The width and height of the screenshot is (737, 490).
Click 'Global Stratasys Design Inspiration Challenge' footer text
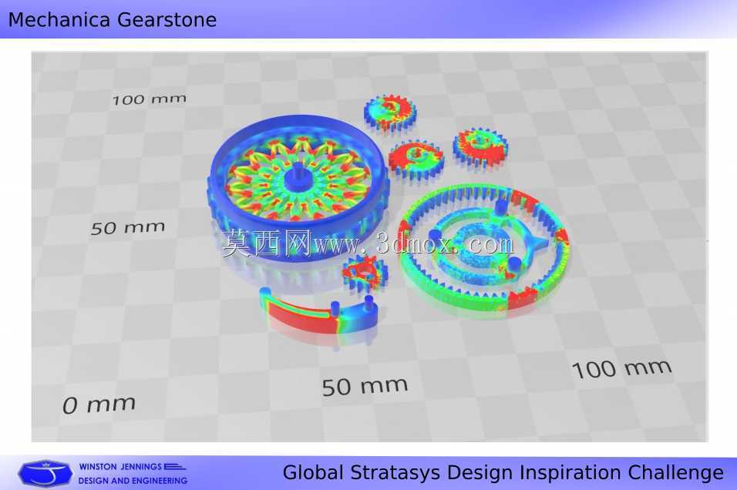pos(503,472)
